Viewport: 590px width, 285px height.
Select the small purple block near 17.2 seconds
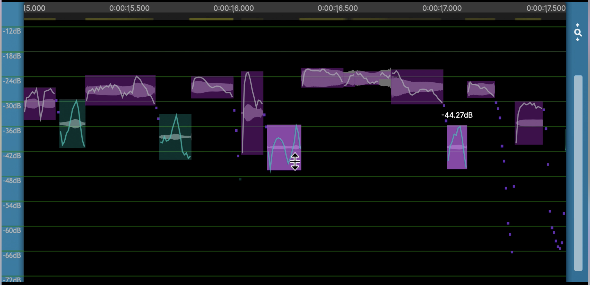481,89
